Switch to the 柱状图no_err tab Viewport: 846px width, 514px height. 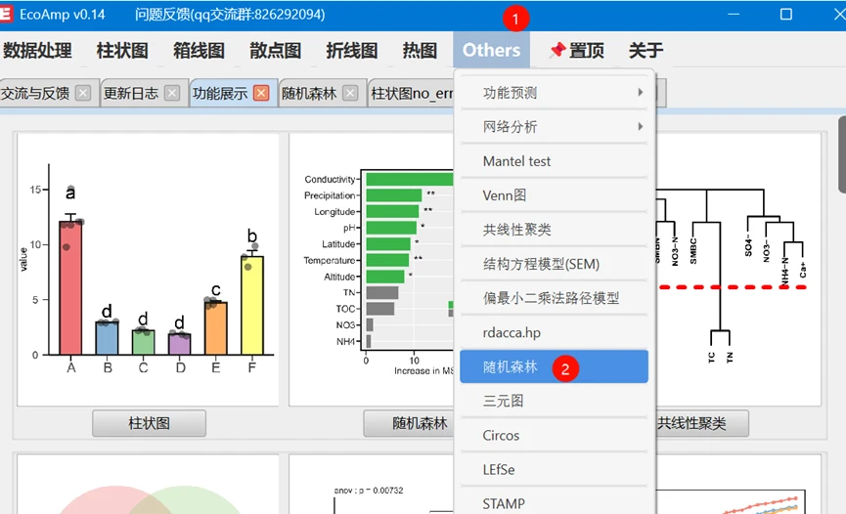click(x=411, y=94)
